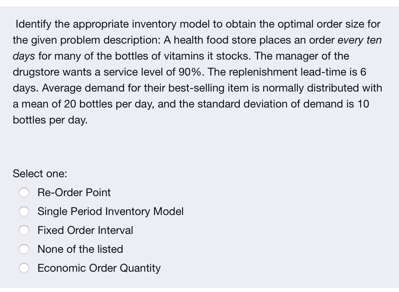Click the None of the listed label
The height and width of the screenshot is (292, 399).
[x=80, y=250]
